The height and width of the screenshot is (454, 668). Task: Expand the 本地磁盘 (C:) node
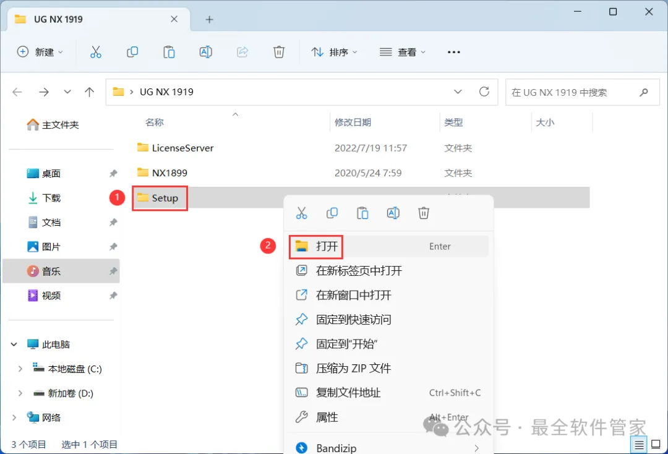(20, 369)
